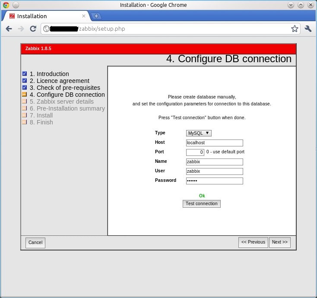Image resolution: width=317 pixels, height=298 pixels.
Task: Click the globe site info icon
Action: 46,29
